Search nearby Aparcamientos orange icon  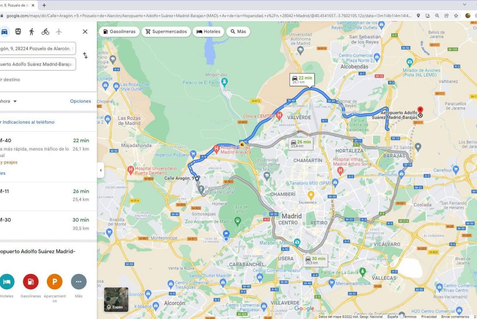[x=55, y=282]
